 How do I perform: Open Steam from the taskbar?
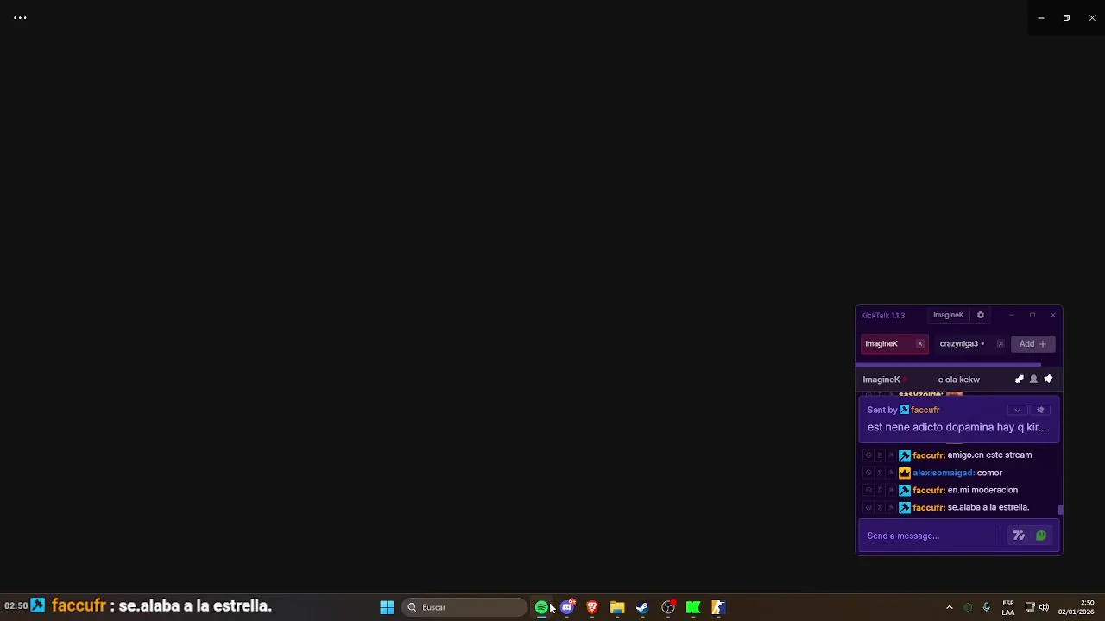[x=642, y=607]
